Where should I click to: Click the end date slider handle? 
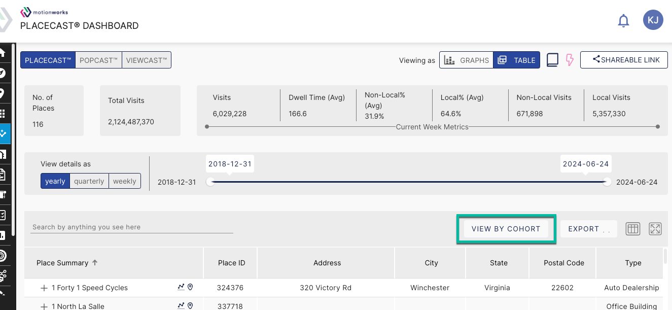tap(607, 182)
